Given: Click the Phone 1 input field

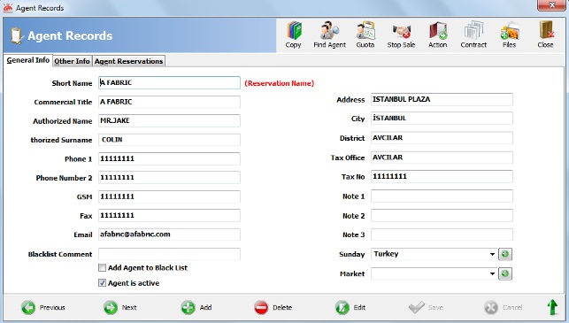Looking at the screenshot, I should [x=169, y=159].
